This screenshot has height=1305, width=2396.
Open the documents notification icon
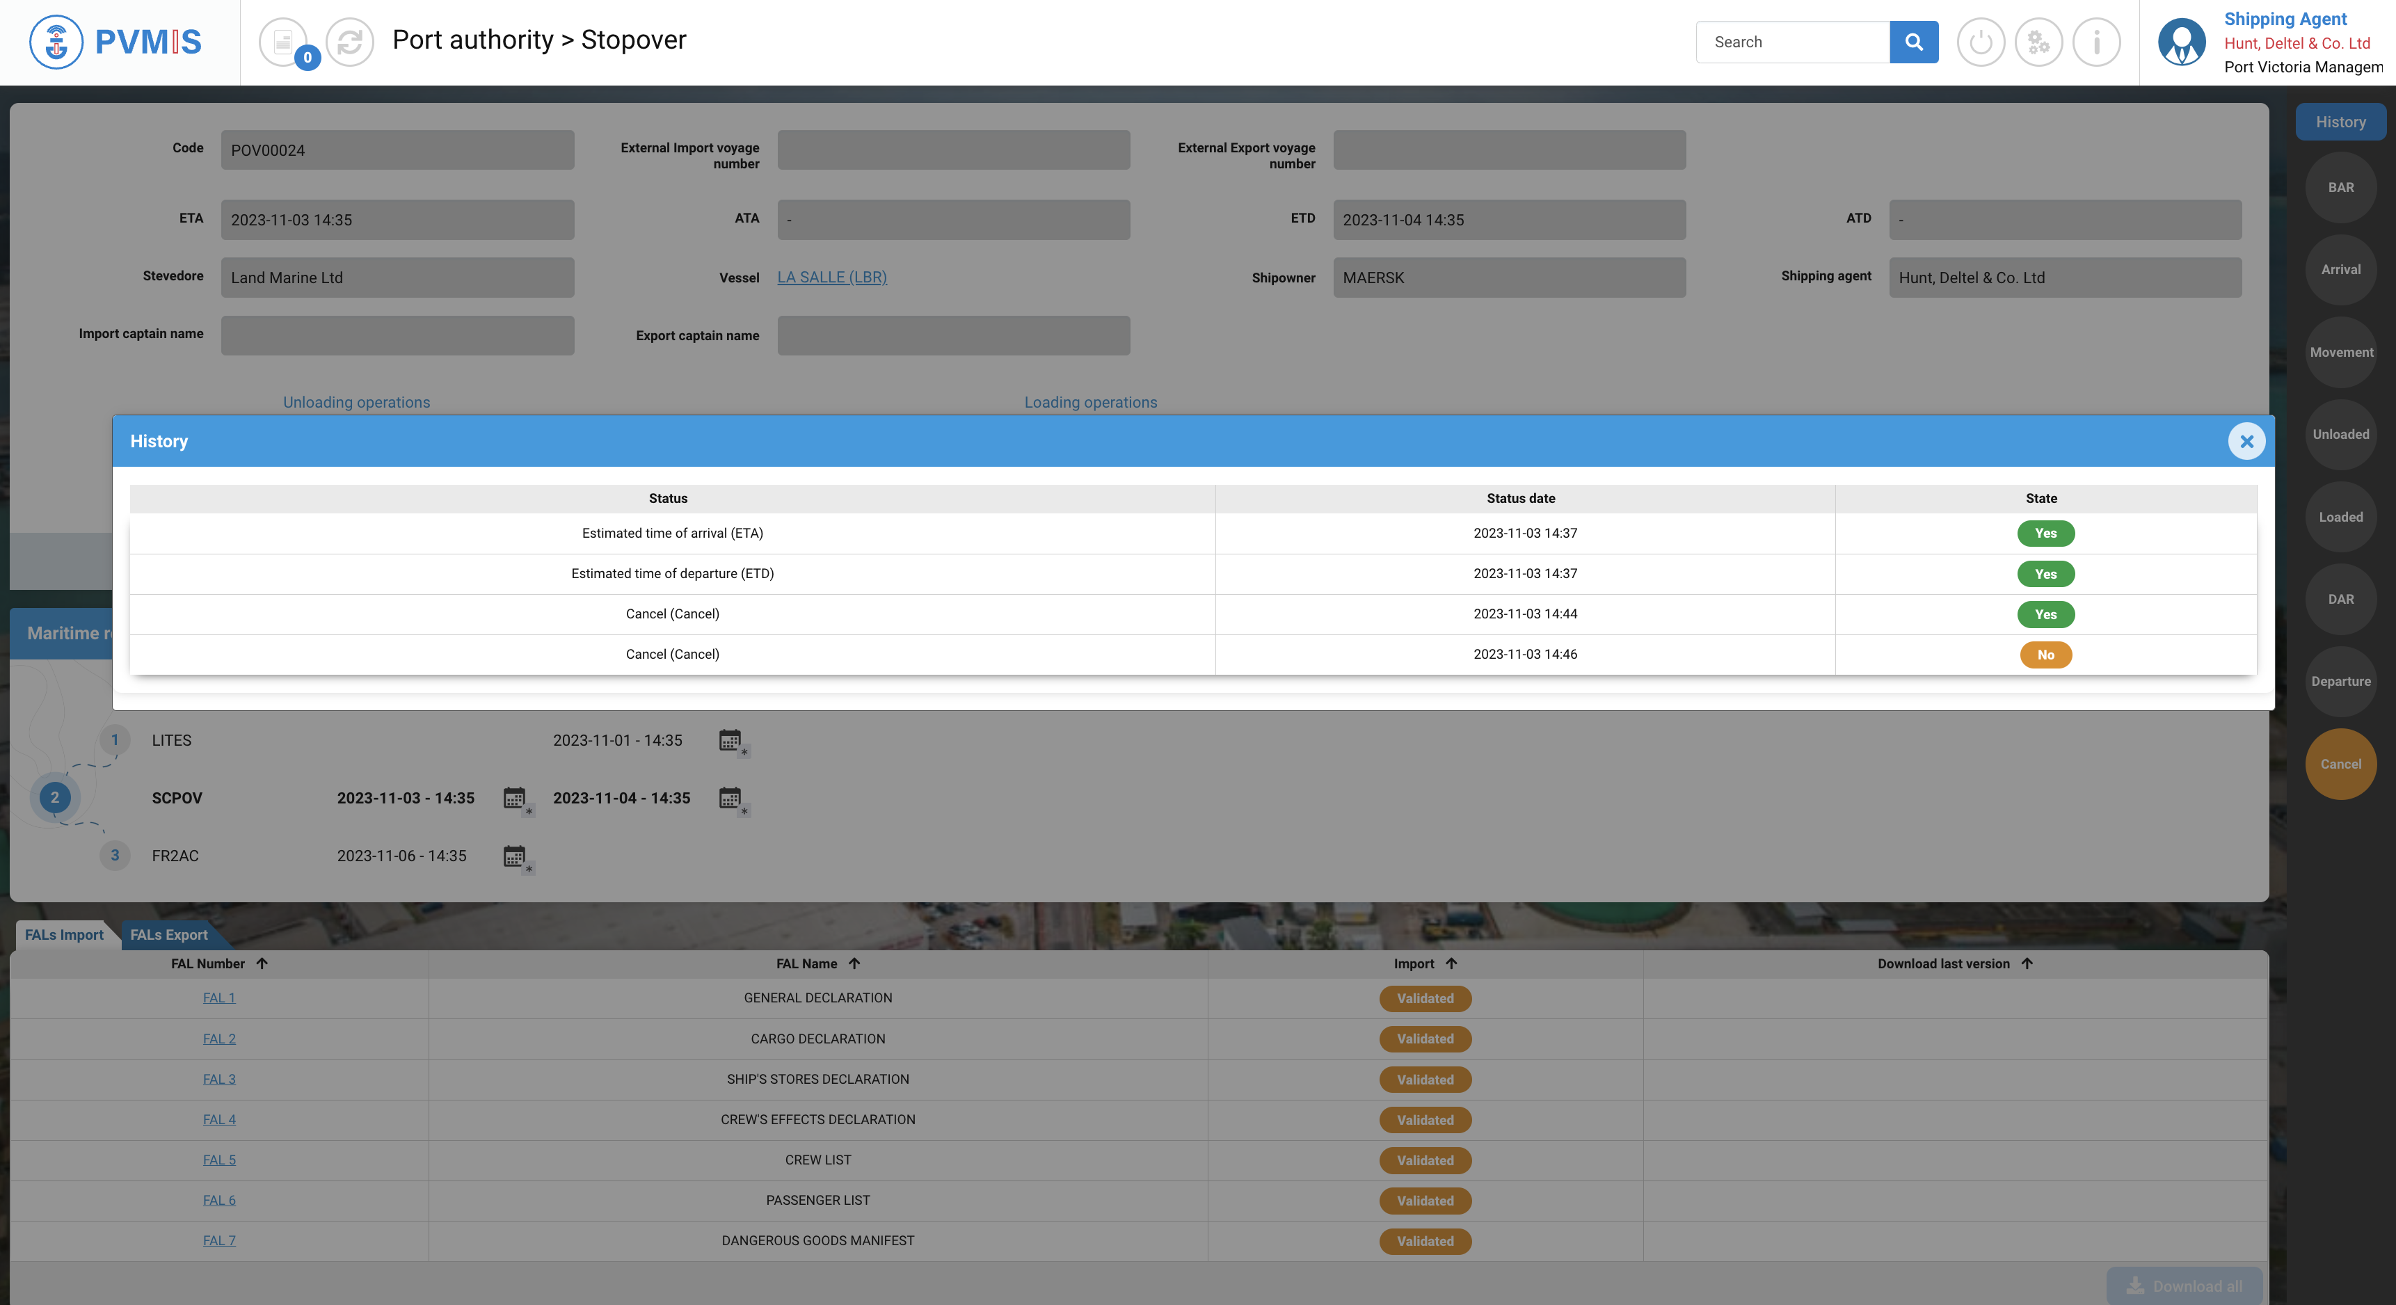click(284, 42)
